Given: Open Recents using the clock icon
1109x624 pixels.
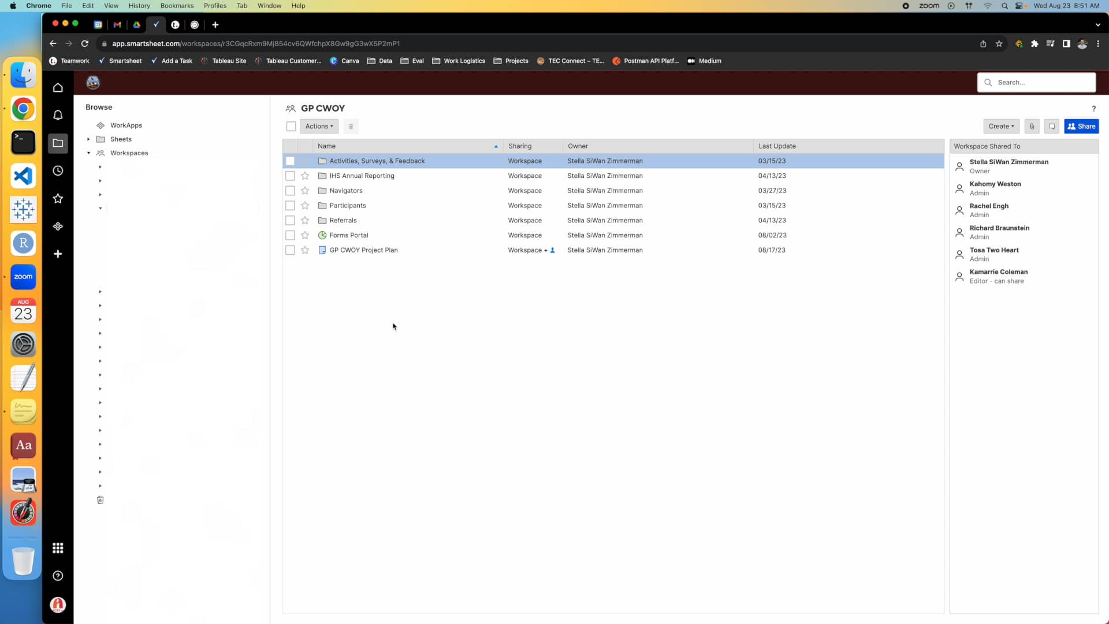Looking at the screenshot, I should coord(58,170).
